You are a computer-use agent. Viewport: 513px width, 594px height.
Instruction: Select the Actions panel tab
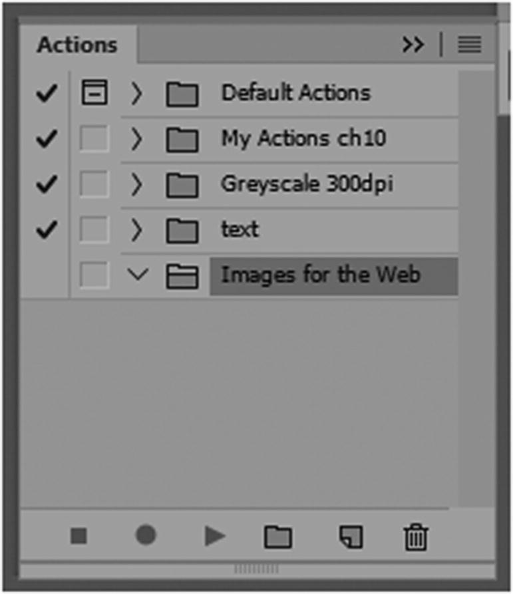(x=77, y=45)
